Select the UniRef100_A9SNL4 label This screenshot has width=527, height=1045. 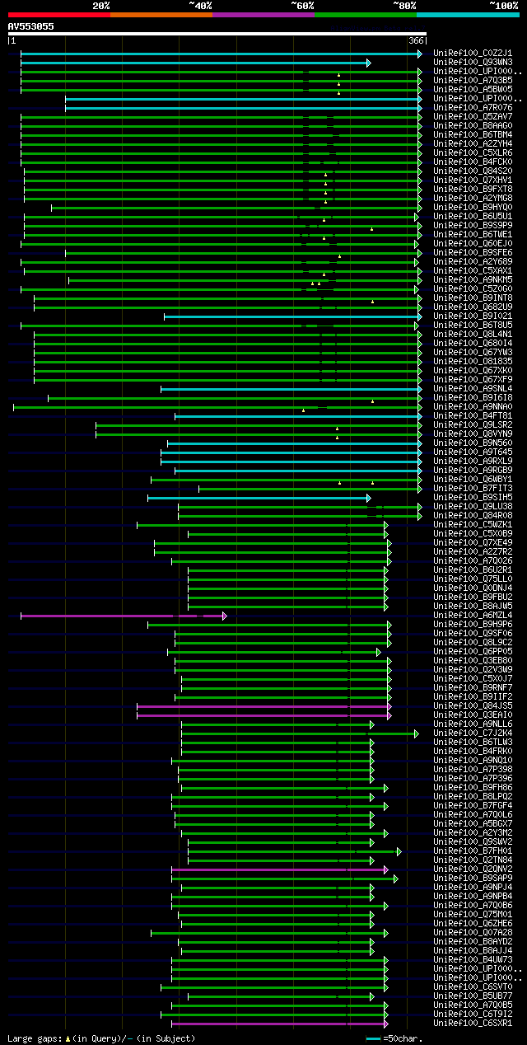coord(473,389)
